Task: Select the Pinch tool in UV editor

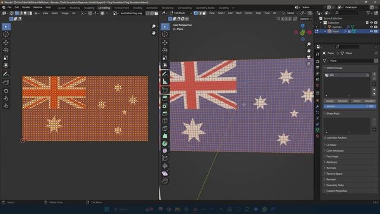Action: [6, 106]
